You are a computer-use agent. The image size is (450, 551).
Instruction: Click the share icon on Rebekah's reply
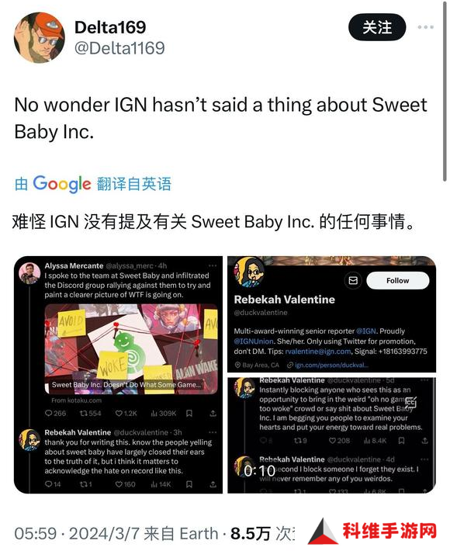coord(213,484)
